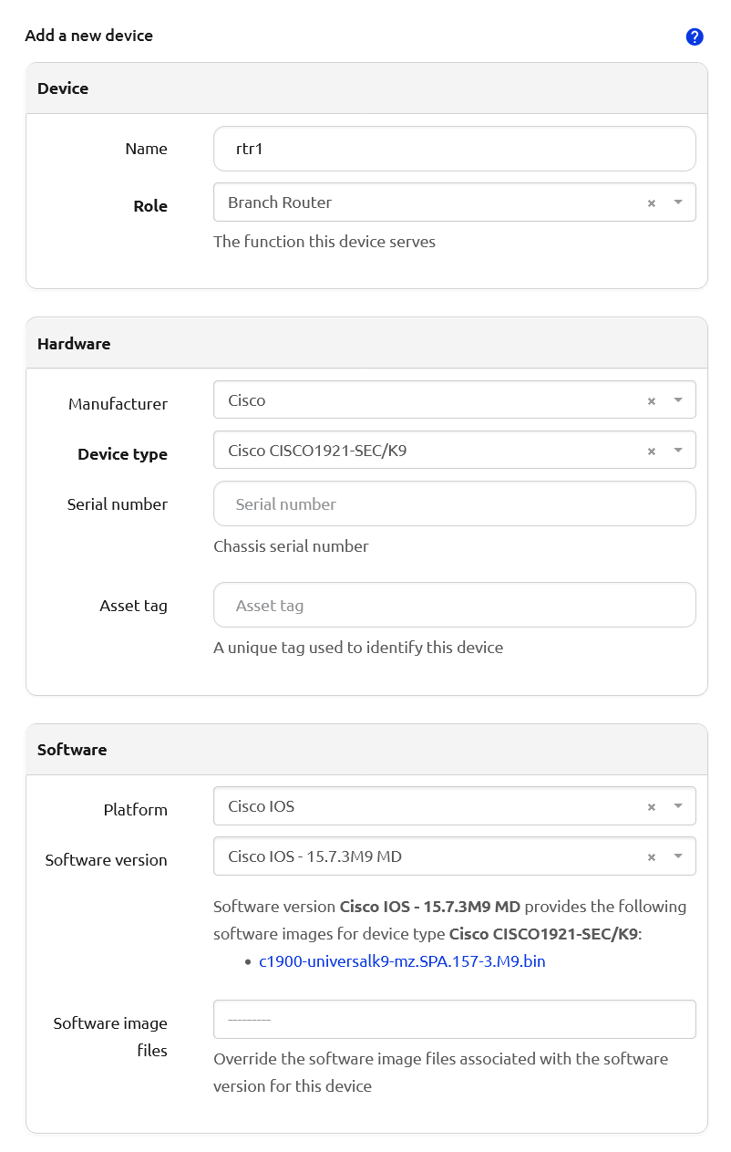Viewport: 731px width, 1152px height.
Task: Open the Role dropdown list
Action: tap(678, 202)
